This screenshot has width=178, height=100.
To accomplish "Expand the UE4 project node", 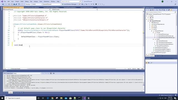I will click(x=148, y=17).
